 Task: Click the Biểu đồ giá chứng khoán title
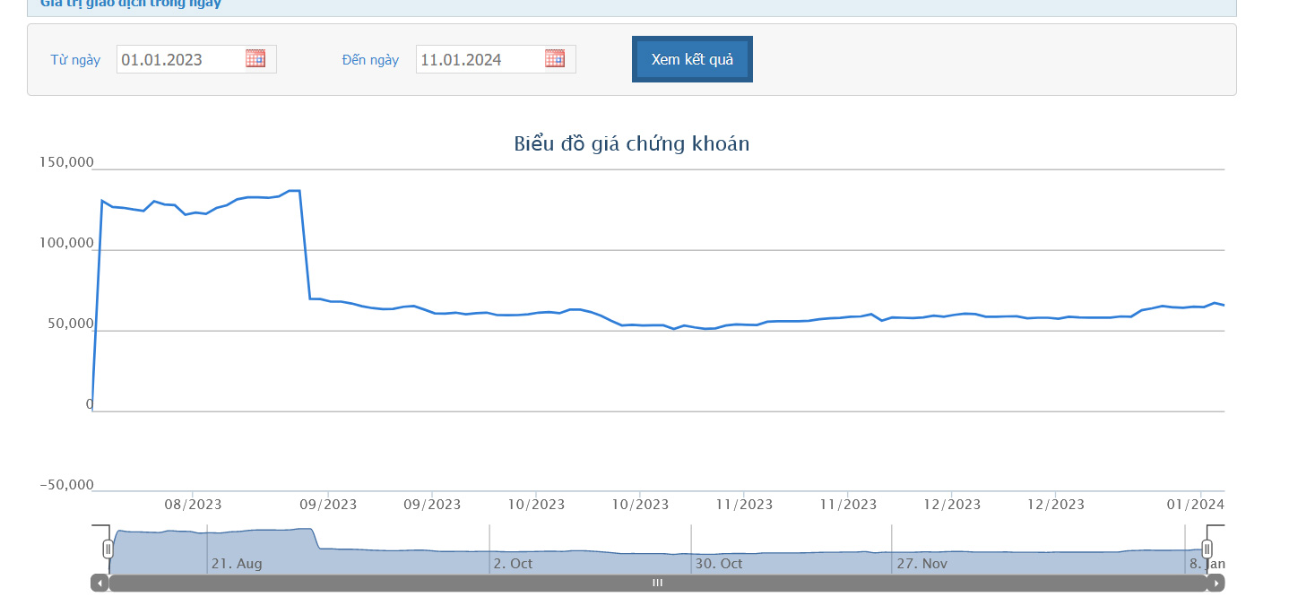point(632,143)
